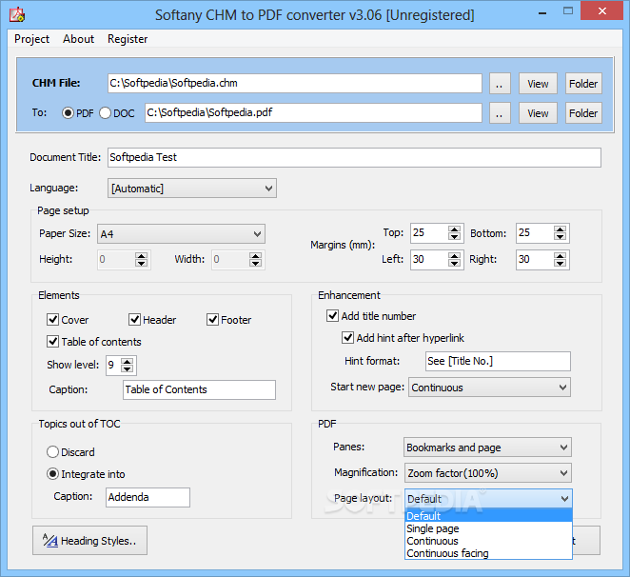Screen dimensions: 630x577
Task: Click View button for the output PDF
Action: tap(538, 113)
